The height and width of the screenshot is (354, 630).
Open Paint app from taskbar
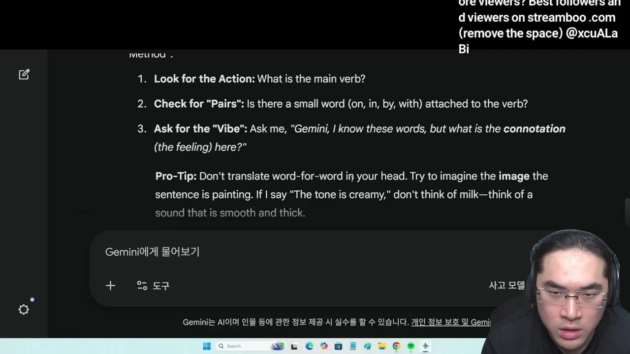click(367, 346)
